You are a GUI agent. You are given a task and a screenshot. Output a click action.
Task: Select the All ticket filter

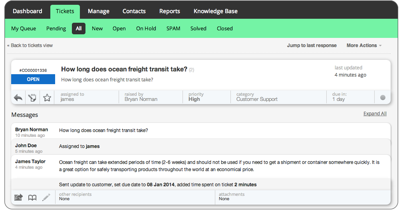tap(79, 28)
